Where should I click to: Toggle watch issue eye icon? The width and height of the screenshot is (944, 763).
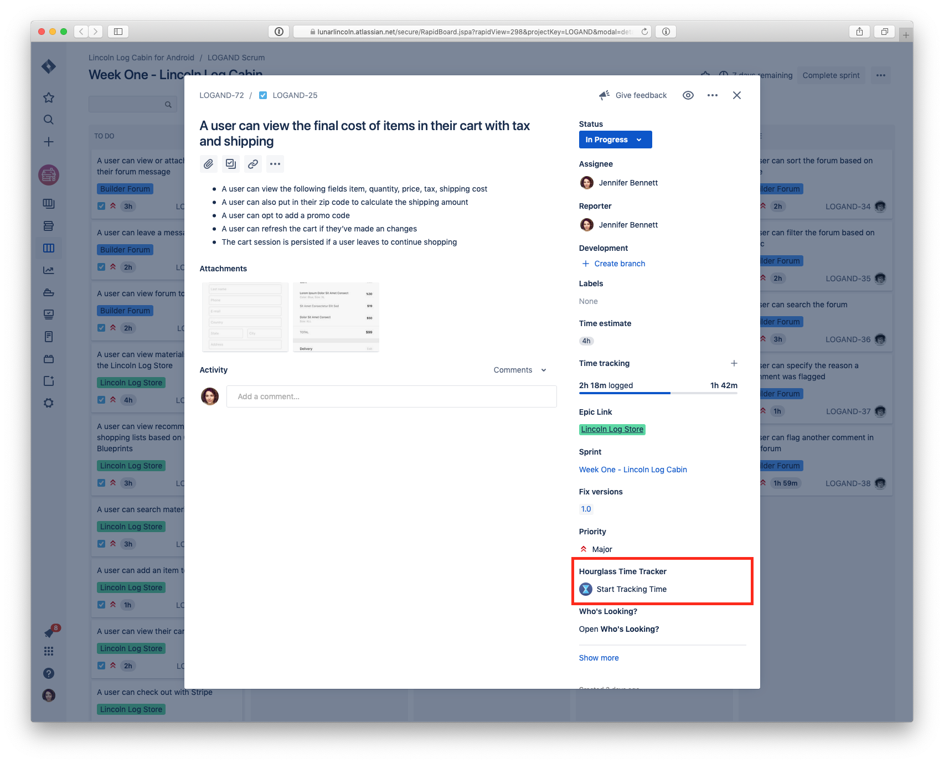(x=688, y=95)
